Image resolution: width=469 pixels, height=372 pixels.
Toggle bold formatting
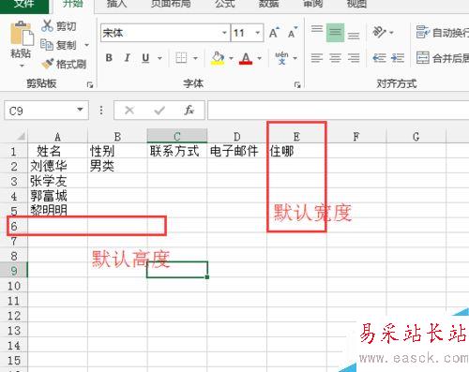pos(109,58)
